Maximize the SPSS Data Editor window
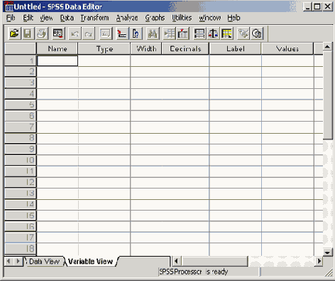Image resolution: width=335 pixels, height=281 pixels. (x=317, y=6)
